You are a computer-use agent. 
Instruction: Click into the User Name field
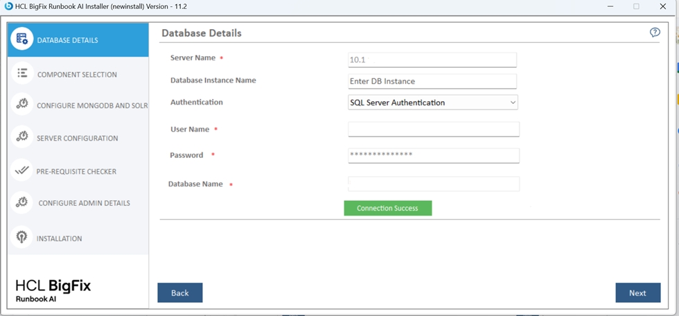433,130
